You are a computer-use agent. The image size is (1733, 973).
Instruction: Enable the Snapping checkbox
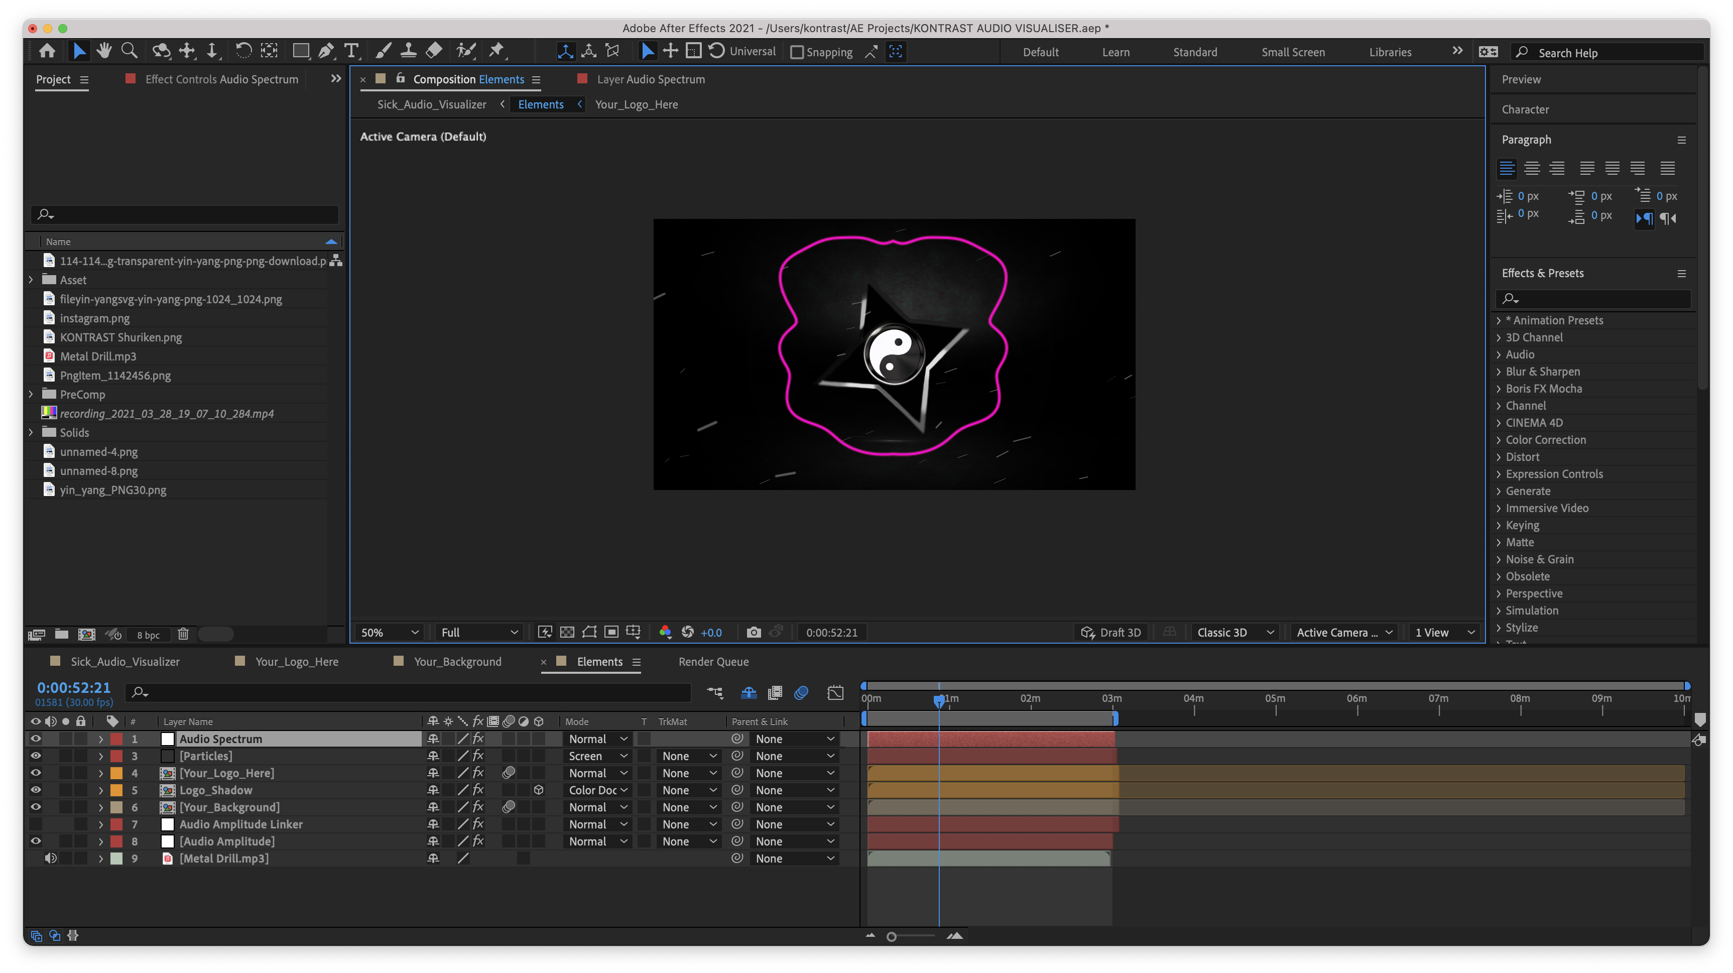click(797, 53)
